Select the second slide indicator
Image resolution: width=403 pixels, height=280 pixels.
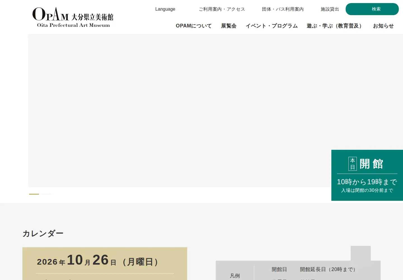pyautogui.click(x=46, y=194)
